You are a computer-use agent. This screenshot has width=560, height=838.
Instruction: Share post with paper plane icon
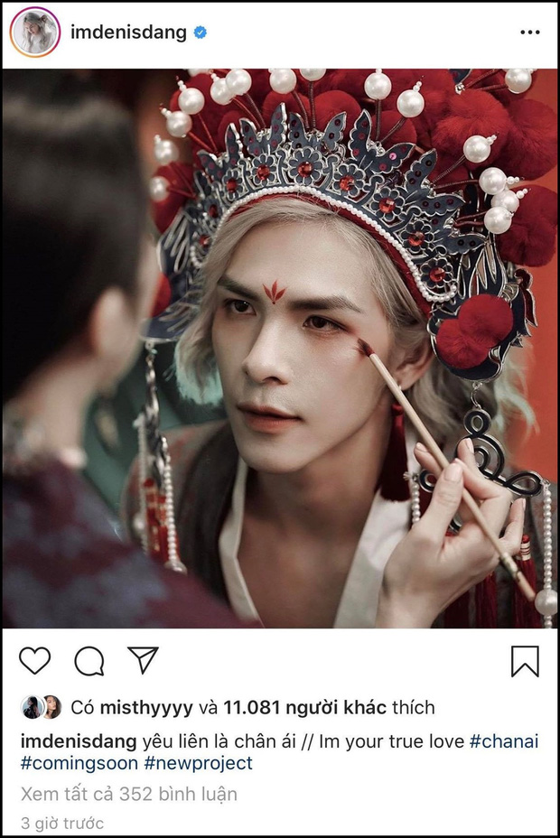tap(143, 660)
